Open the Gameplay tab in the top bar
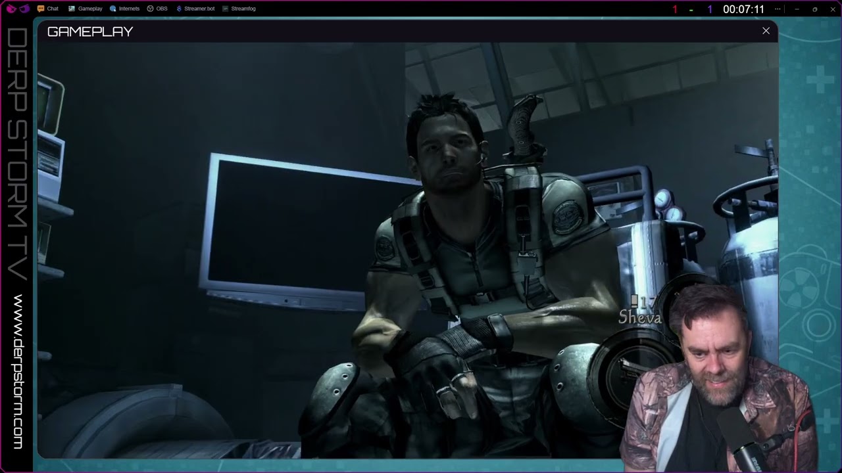 point(86,9)
